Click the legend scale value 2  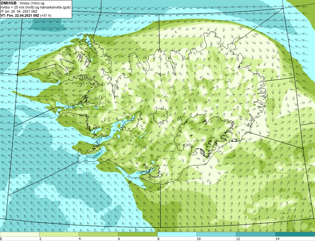coord(40,239)
